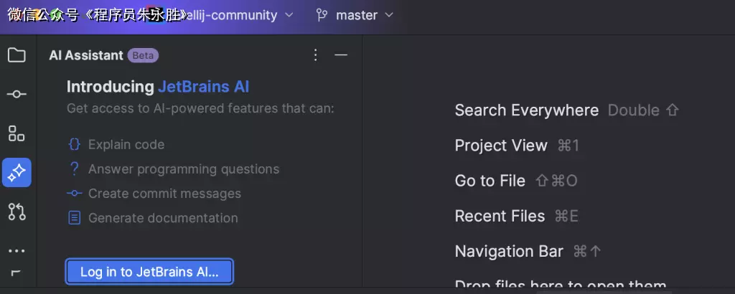Open AI Assistant panel options menu

pos(315,55)
